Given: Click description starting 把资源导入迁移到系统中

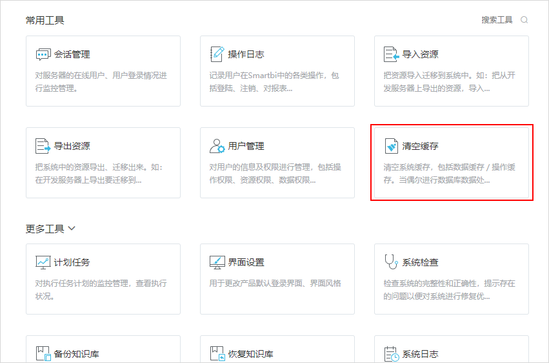Looking at the screenshot, I should coord(449,82).
